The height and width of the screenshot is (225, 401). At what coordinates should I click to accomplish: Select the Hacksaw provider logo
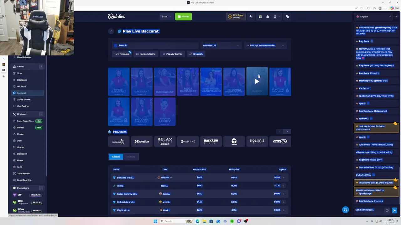point(211,142)
